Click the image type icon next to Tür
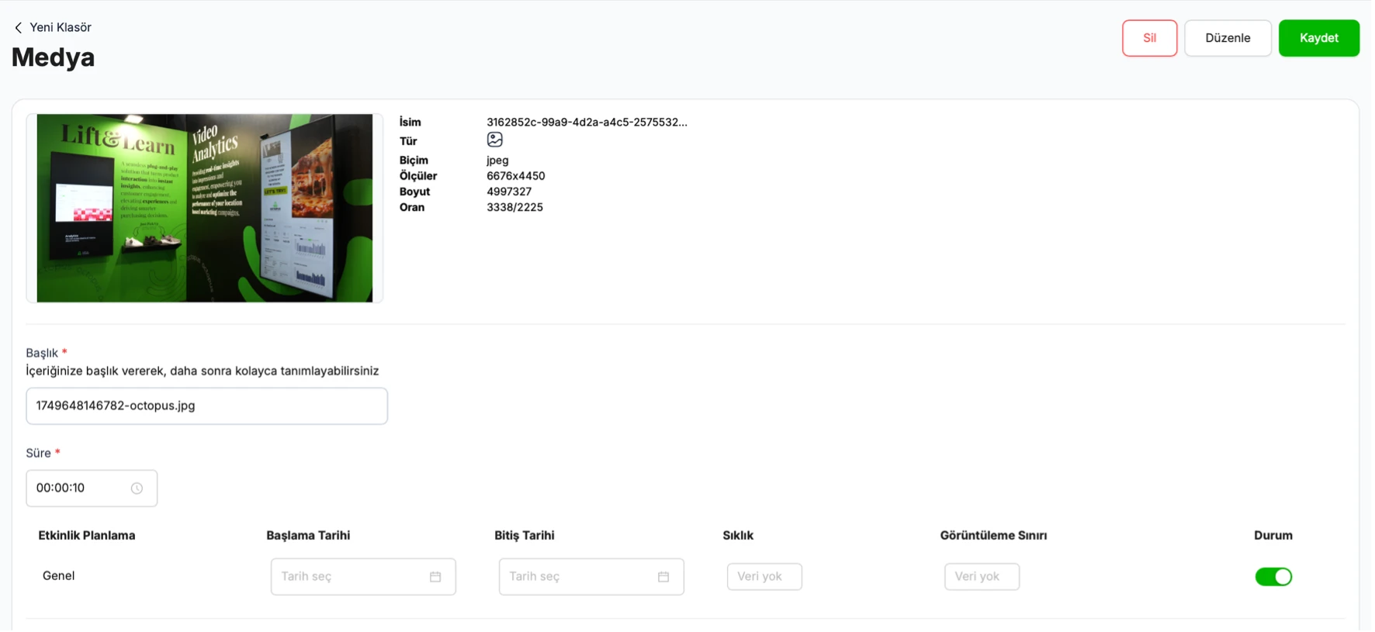 pyautogui.click(x=495, y=140)
